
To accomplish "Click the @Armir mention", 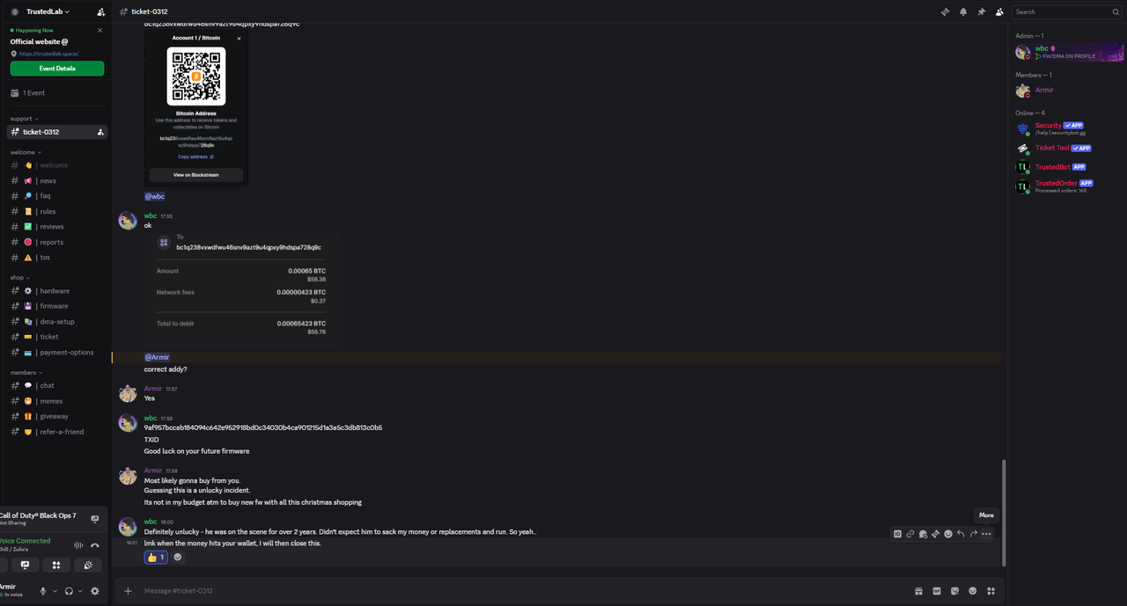I will point(157,357).
